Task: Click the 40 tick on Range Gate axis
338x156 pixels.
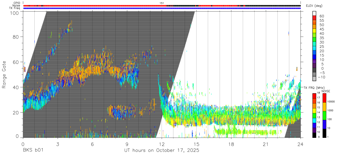Action: coord(16,87)
